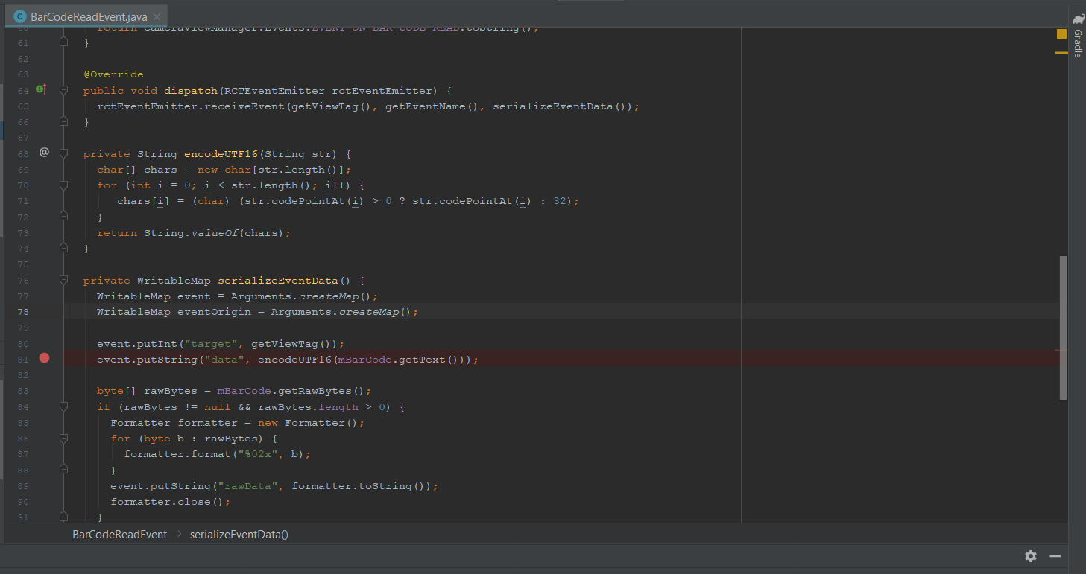Open editor settings with the gear icon
The height and width of the screenshot is (574, 1086).
pyautogui.click(x=1031, y=556)
